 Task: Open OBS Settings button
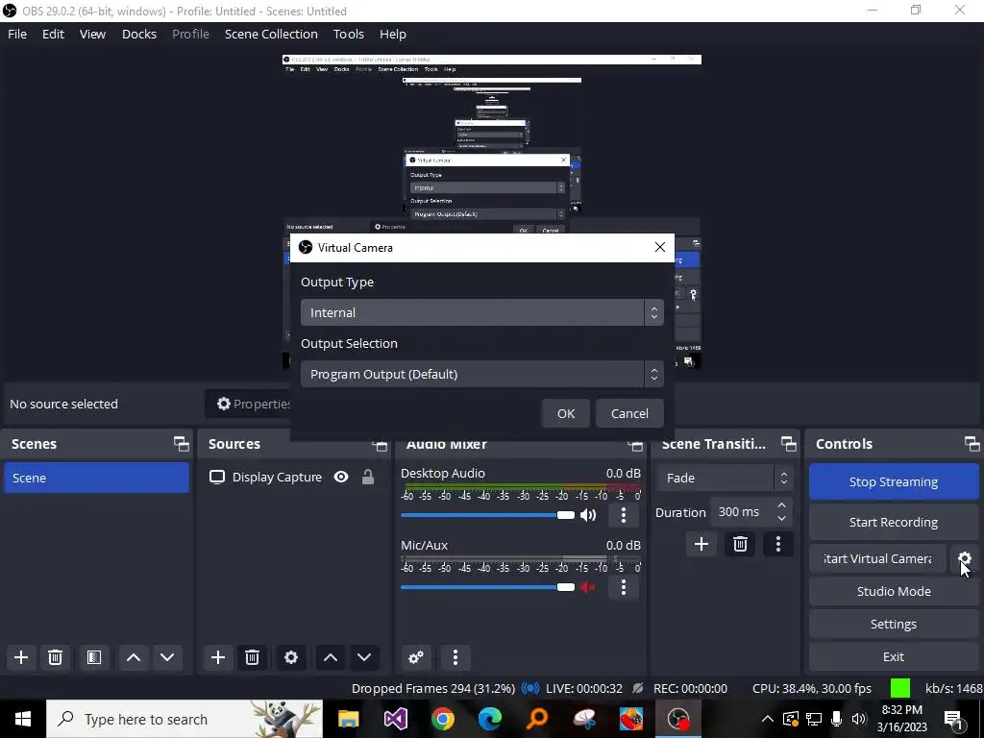click(894, 624)
